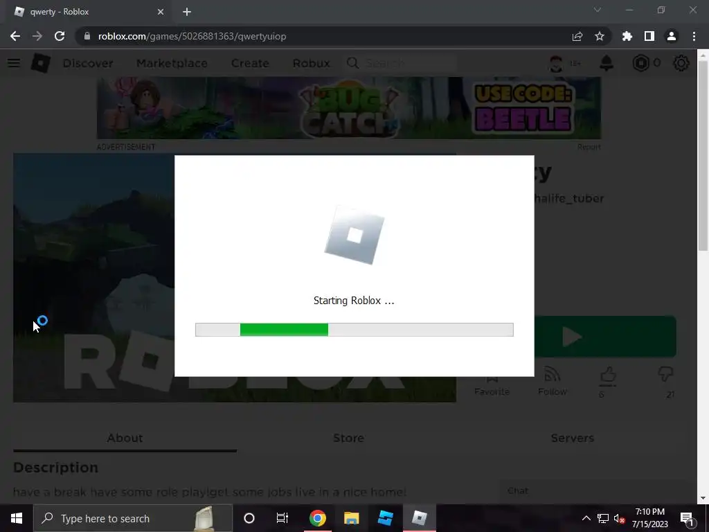Open a new browser tab
The width and height of the screenshot is (709, 532).
click(187, 12)
